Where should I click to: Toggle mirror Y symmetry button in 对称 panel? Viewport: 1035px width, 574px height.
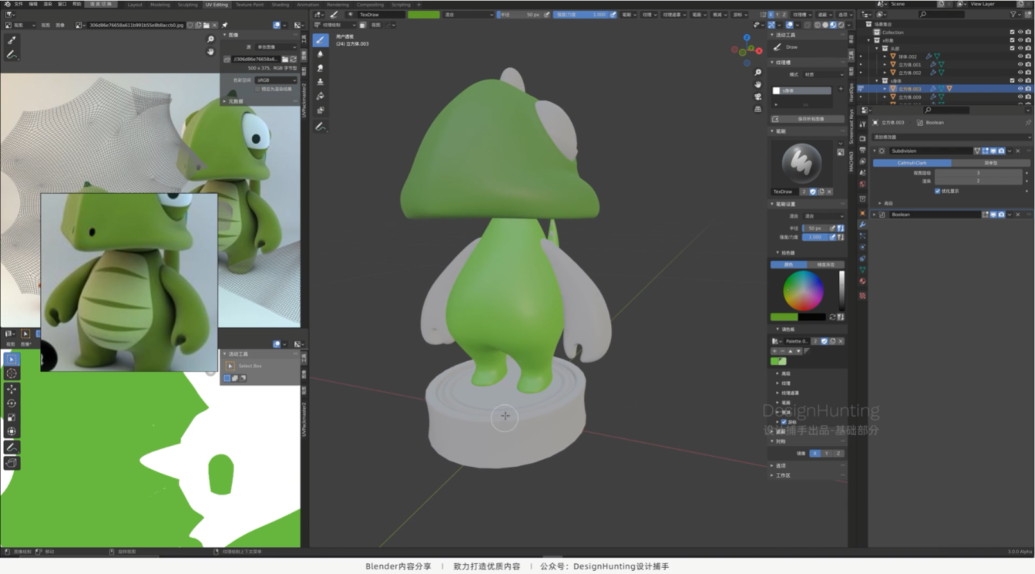pyautogui.click(x=826, y=453)
